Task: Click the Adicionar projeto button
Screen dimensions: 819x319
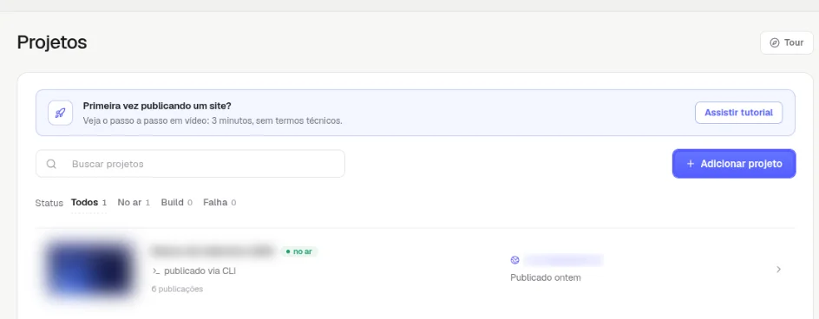Action: click(x=734, y=164)
